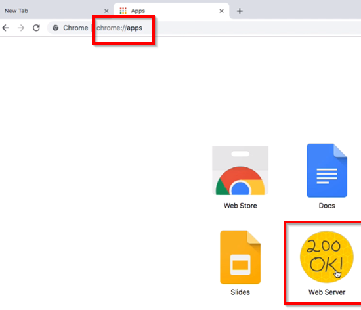Switch to the New Tab tab
361x310 pixels.
point(56,11)
